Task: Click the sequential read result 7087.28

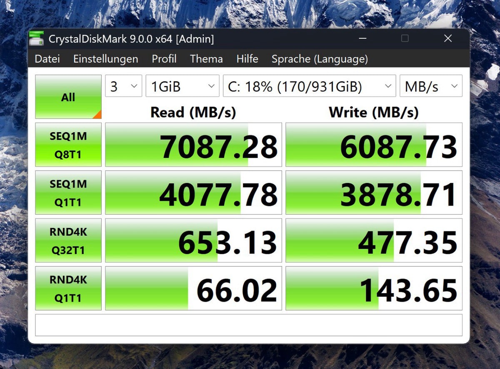Action: tap(193, 145)
